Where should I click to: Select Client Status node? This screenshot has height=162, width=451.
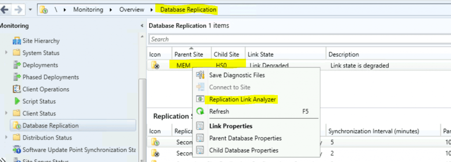tap(39, 113)
